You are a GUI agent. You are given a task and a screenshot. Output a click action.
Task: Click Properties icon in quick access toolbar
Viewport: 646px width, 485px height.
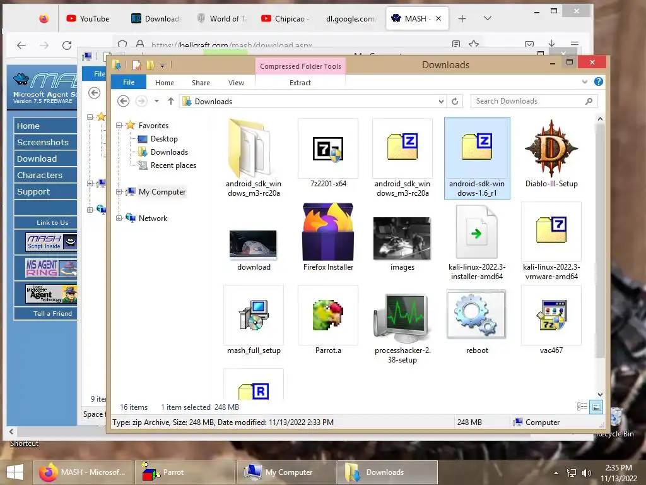[x=137, y=65]
